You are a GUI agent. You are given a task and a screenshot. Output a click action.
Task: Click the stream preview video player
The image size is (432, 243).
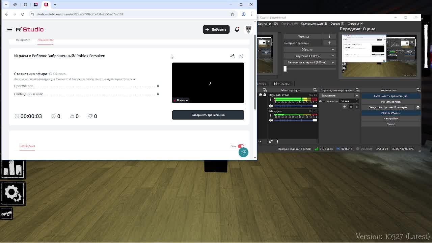coord(208,83)
